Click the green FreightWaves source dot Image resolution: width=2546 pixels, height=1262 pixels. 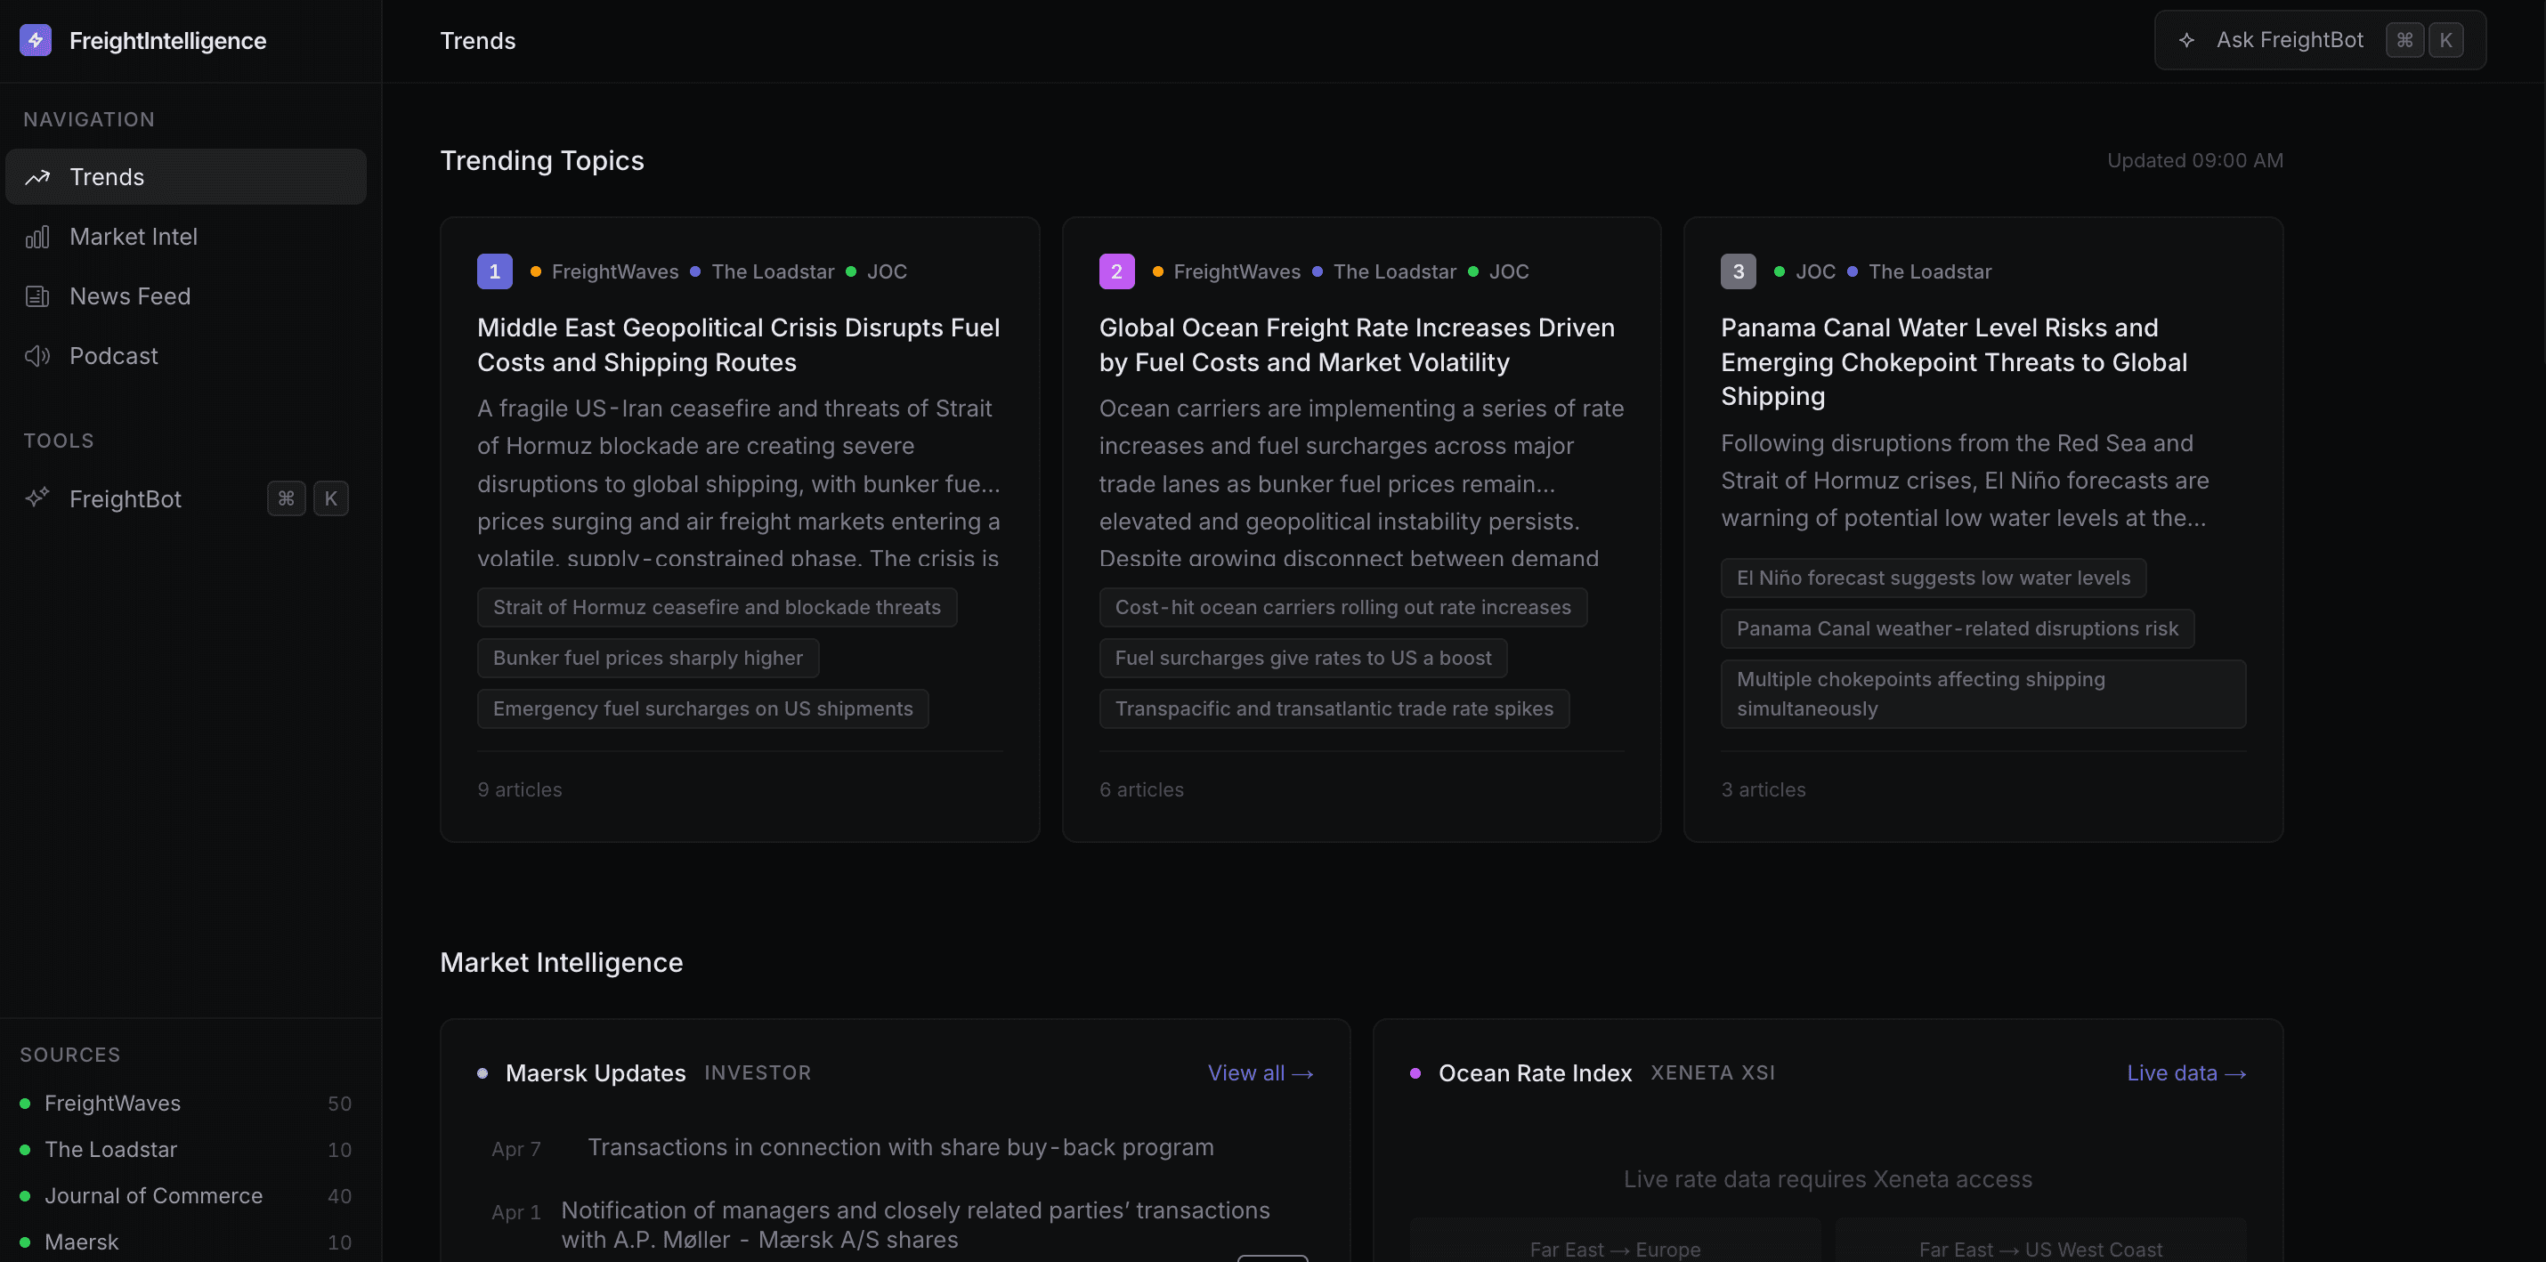pyautogui.click(x=24, y=1103)
